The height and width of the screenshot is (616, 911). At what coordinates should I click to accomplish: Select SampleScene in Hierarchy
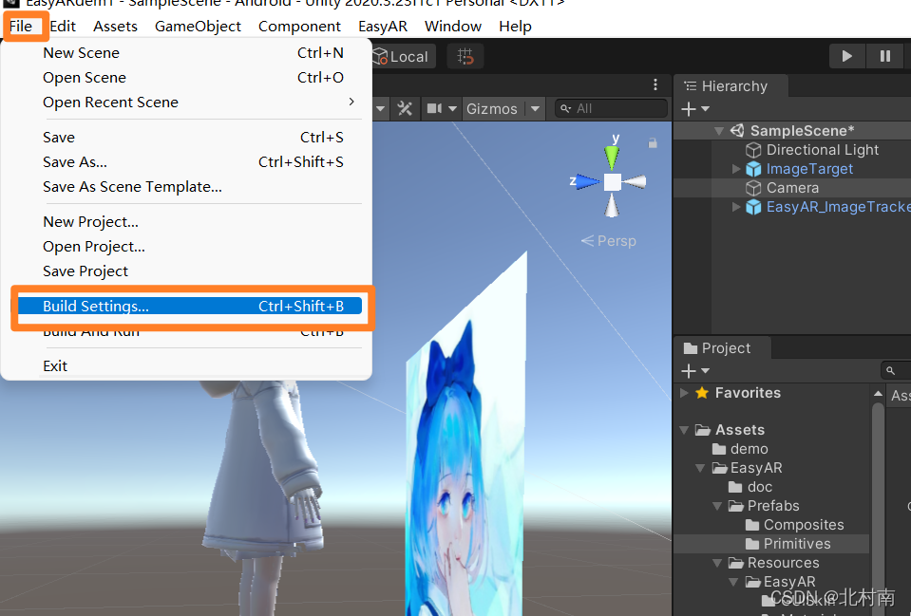tap(802, 131)
